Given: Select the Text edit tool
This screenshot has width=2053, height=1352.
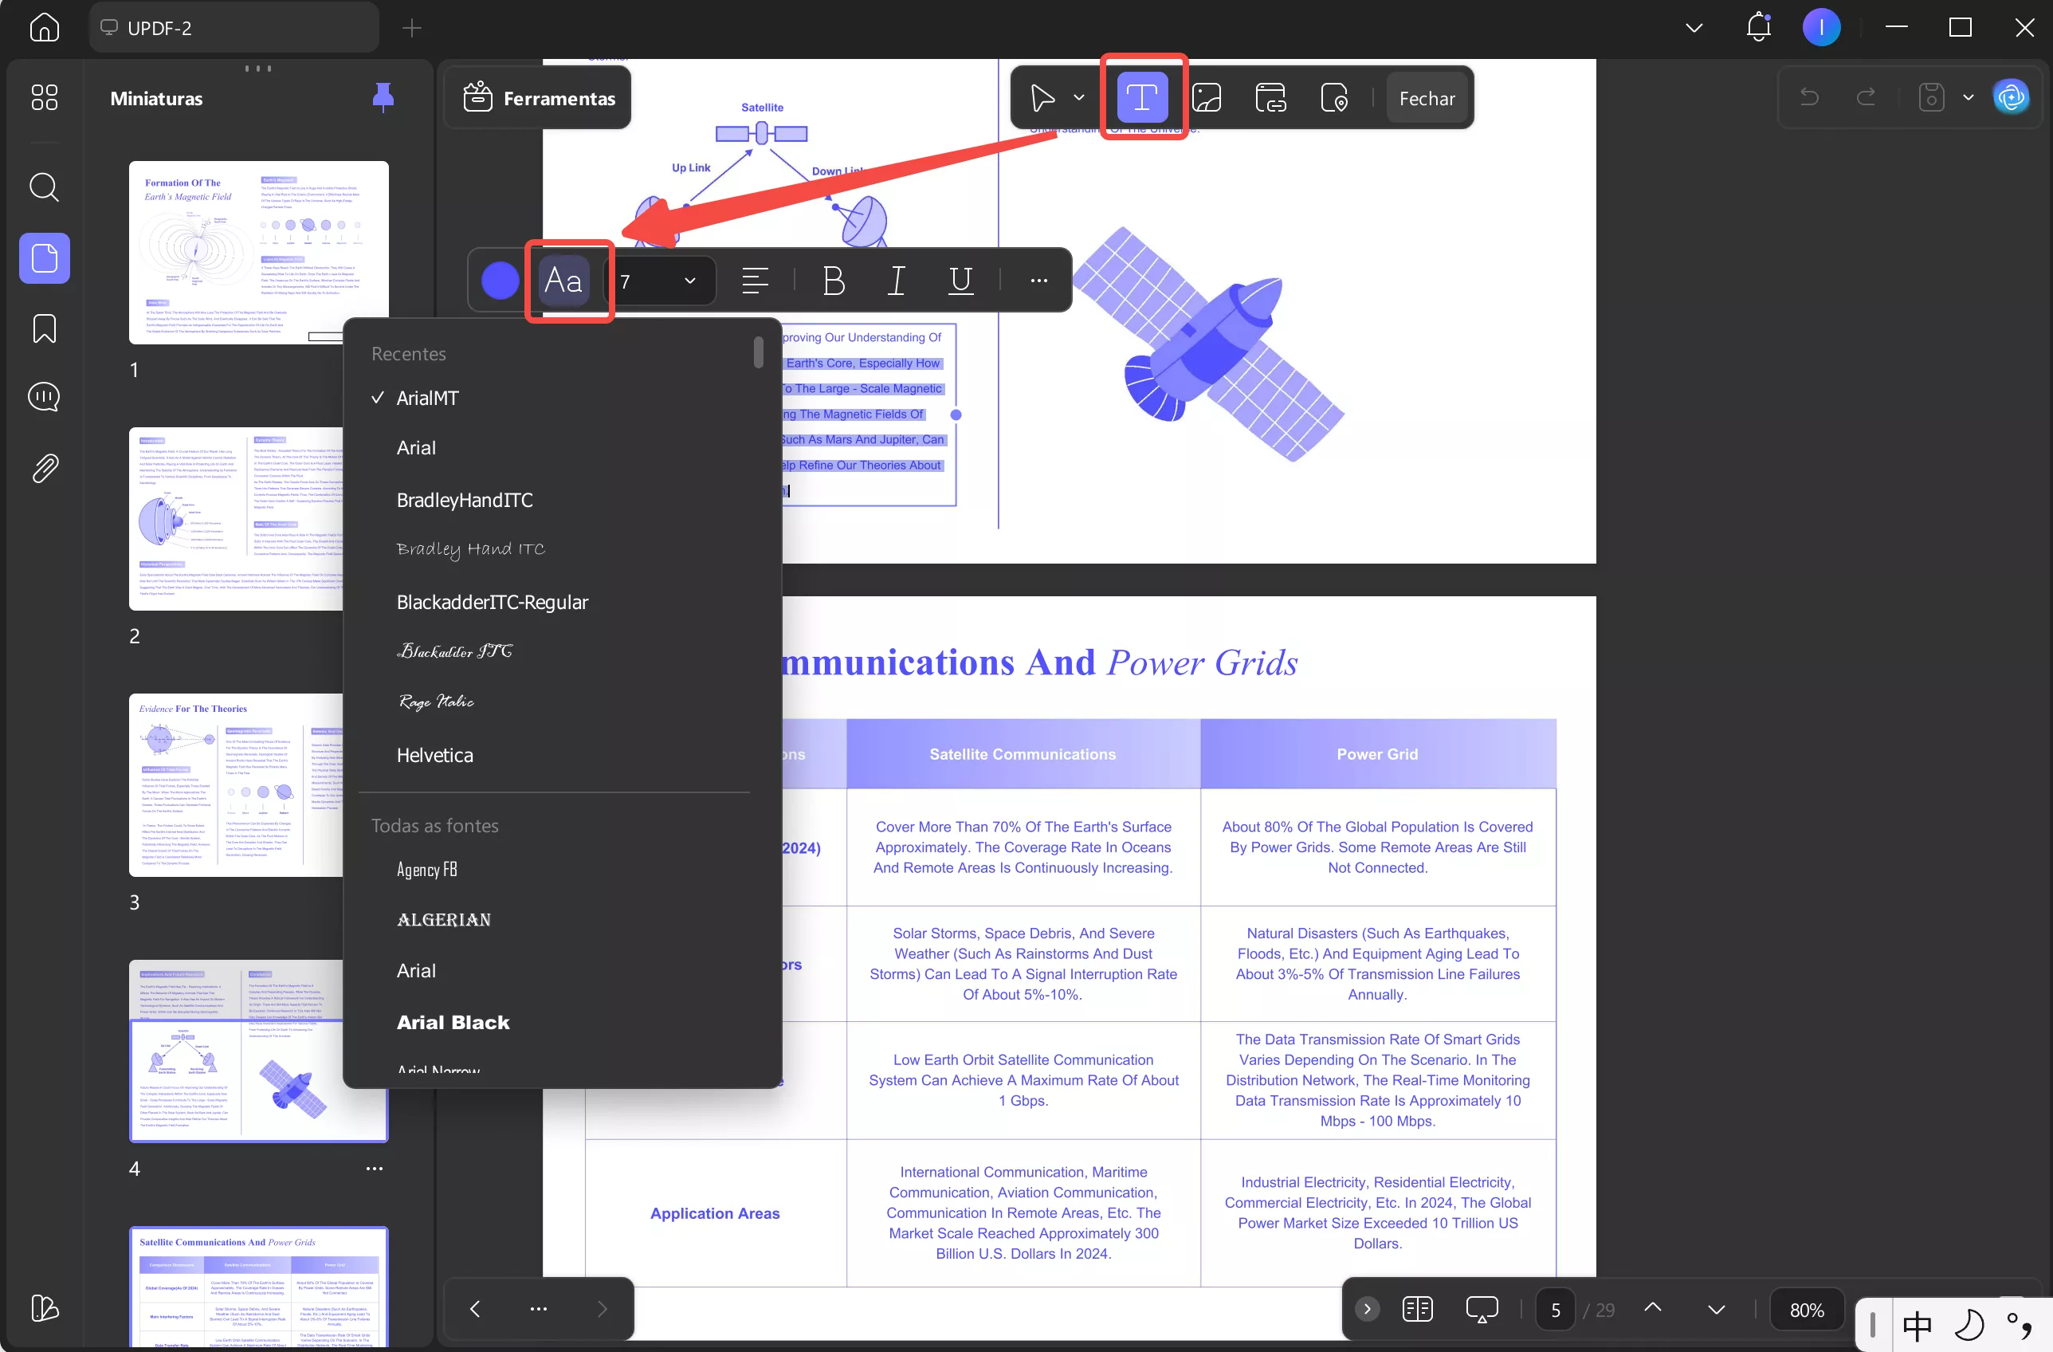Looking at the screenshot, I should pyautogui.click(x=1141, y=97).
